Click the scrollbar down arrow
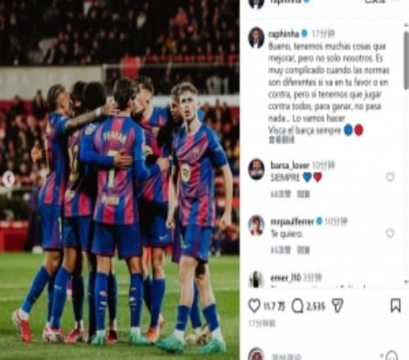Viewport: 409px width, 360px height. 407,281
